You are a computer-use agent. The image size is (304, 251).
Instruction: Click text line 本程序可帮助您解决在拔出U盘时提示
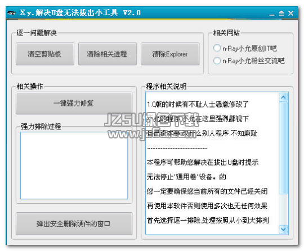coord(203,162)
